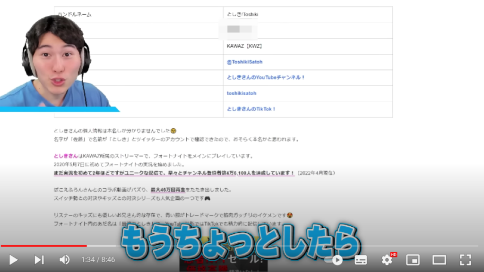Open としきさんのYouTubeチャンネル link
The height and width of the screenshot is (272, 484).
coord(266,77)
